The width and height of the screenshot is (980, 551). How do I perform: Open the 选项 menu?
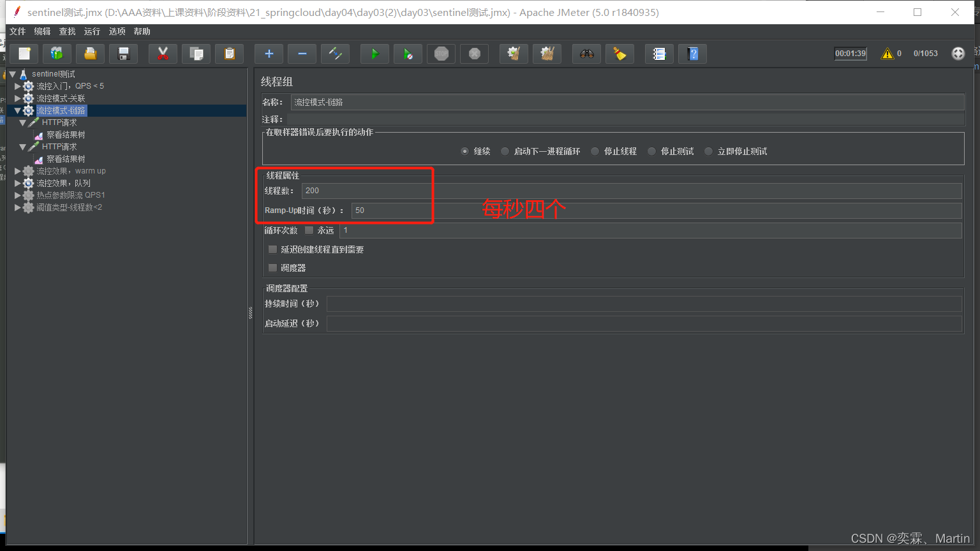(117, 31)
